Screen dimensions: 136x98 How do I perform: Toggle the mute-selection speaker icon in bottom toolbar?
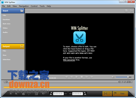tap(44, 94)
